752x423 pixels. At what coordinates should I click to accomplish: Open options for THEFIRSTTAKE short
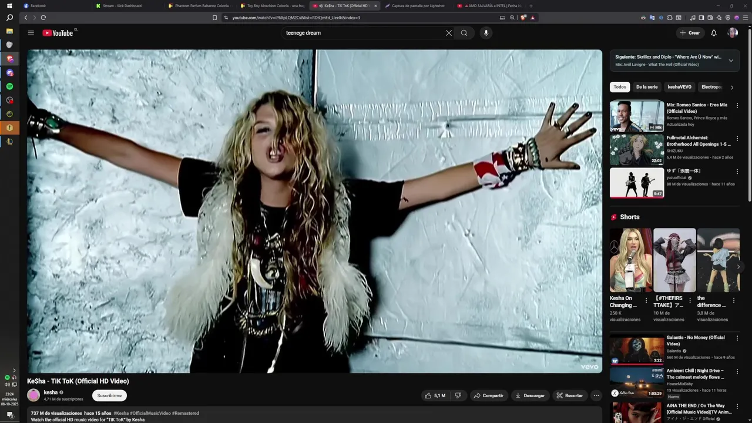click(x=690, y=300)
